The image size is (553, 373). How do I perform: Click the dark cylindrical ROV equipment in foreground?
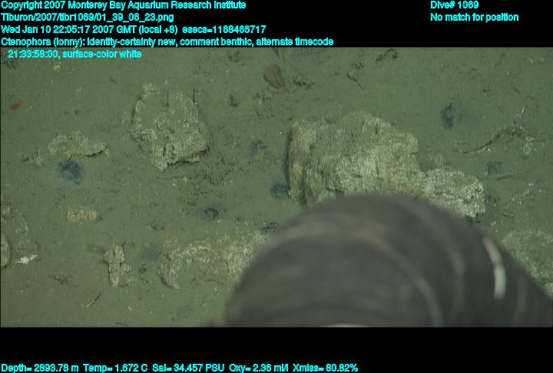[x=384, y=269]
